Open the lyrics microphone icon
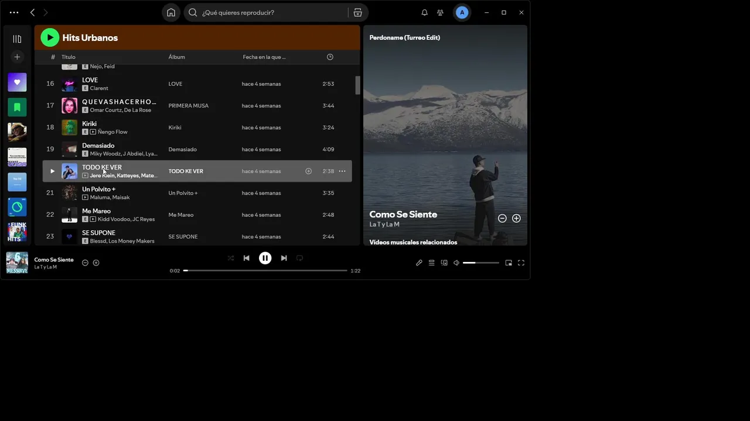Viewport: 750px width, 421px height. tap(419, 263)
